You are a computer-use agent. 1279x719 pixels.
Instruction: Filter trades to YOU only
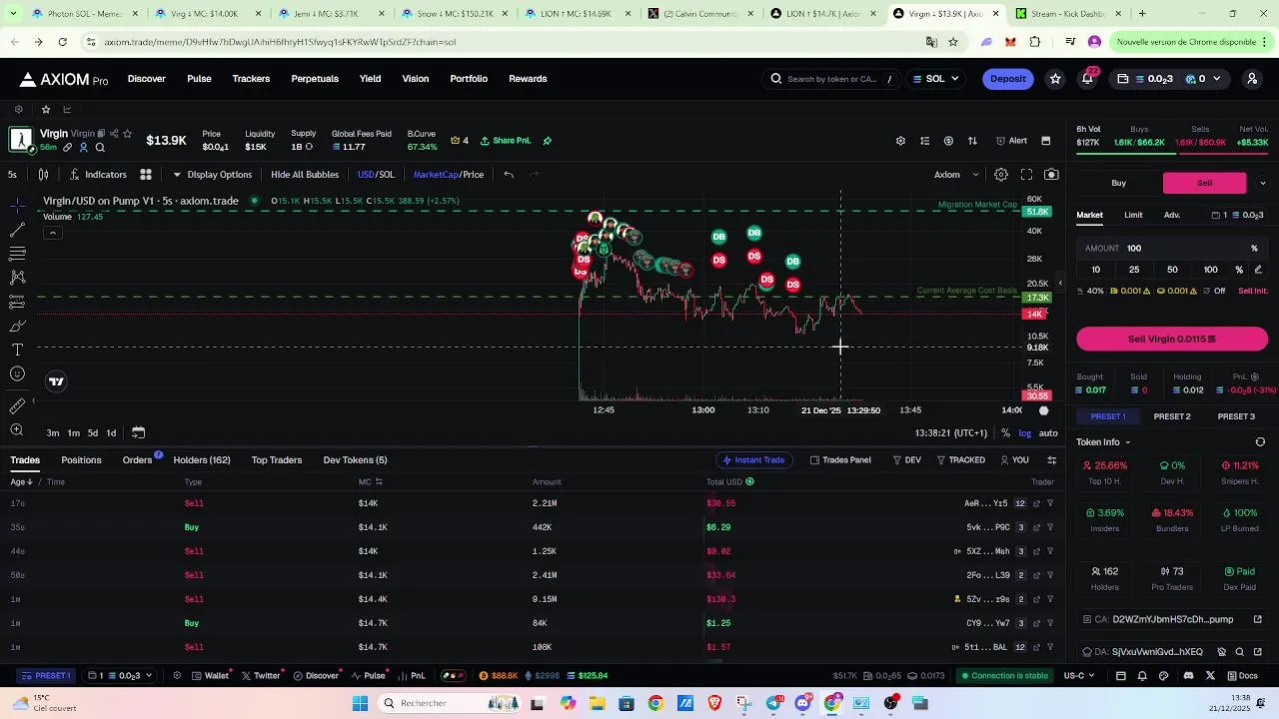pos(1013,460)
